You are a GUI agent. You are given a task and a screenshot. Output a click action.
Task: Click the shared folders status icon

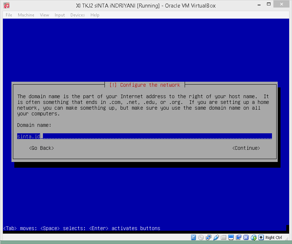click(x=223, y=237)
